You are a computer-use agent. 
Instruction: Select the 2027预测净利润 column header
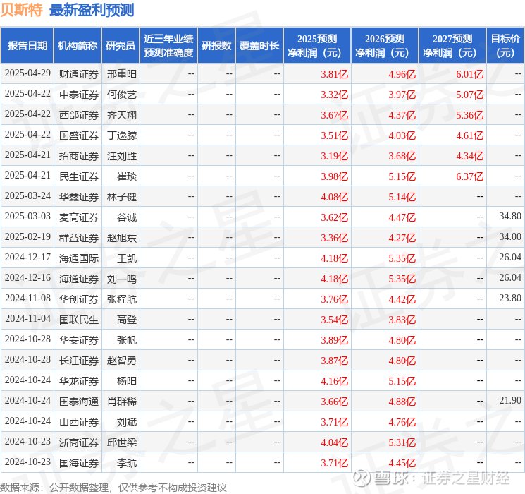click(452, 45)
